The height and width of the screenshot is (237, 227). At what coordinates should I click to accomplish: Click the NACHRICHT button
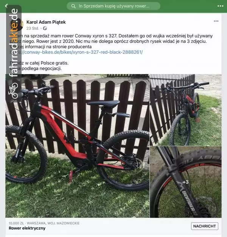click(204, 226)
